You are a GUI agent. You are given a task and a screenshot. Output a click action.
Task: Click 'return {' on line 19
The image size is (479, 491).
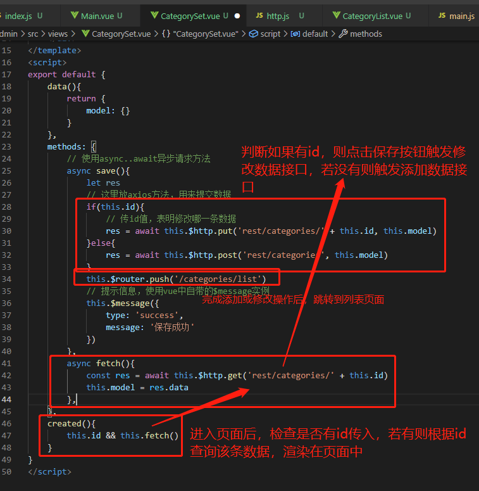point(86,99)
